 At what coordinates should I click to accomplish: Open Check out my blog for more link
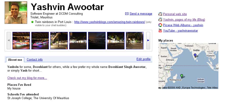pos(27,78)
